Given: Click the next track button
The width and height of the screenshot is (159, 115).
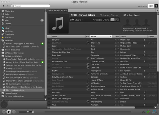Looking at the screenshot, I should [14, 112].
